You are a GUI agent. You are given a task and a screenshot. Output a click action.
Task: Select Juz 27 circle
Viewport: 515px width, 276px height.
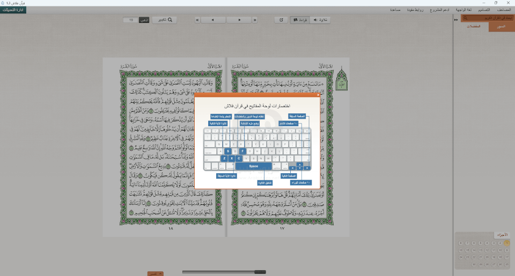(494, 264)
